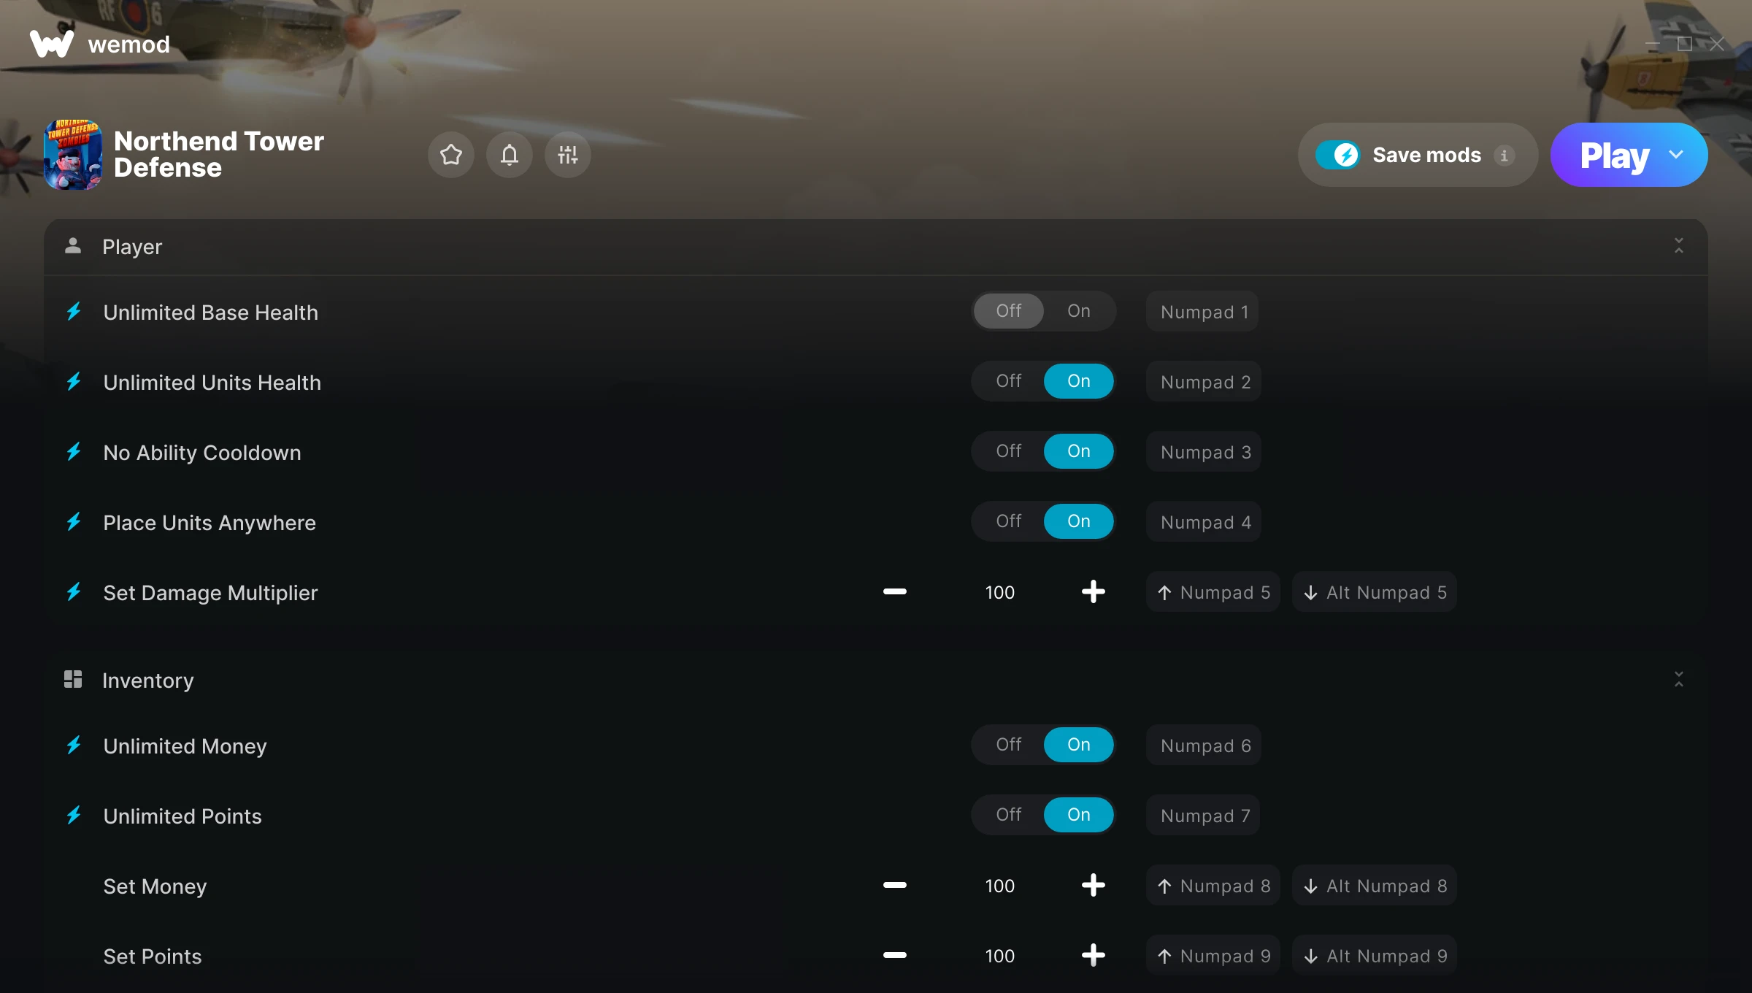
Task: Click the Save mods info icon
Action: (x=1504, y=156)
